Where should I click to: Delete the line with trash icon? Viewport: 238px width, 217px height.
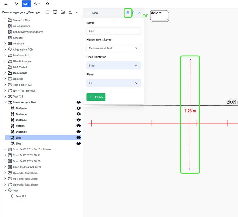pos(128,13)
